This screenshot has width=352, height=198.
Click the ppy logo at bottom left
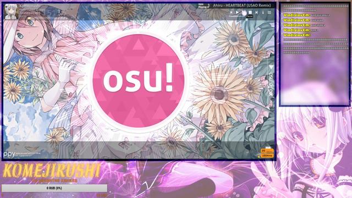click(9, 154)
